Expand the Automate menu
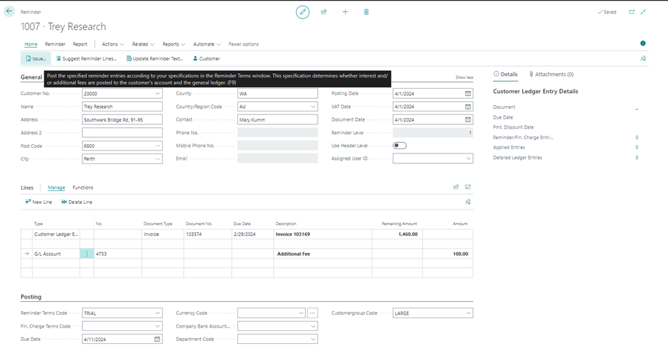 (x=207, y=44)
